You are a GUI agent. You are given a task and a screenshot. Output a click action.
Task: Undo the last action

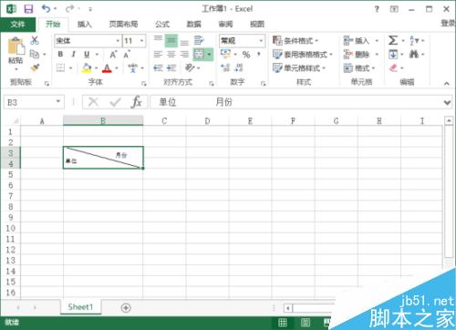click(47, 9)
